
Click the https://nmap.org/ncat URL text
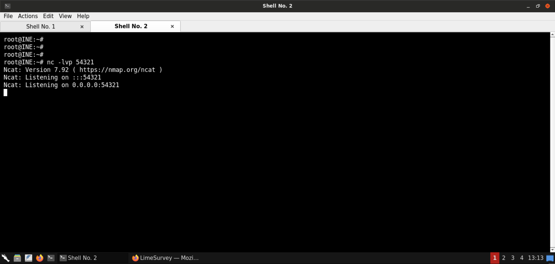[117, 70]
